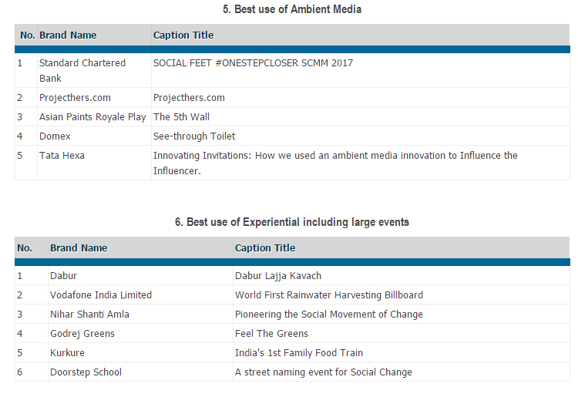Click the Projecthers.com brand name entry
The width and height of the screenshot is (578, 404).
coord(75,98)
